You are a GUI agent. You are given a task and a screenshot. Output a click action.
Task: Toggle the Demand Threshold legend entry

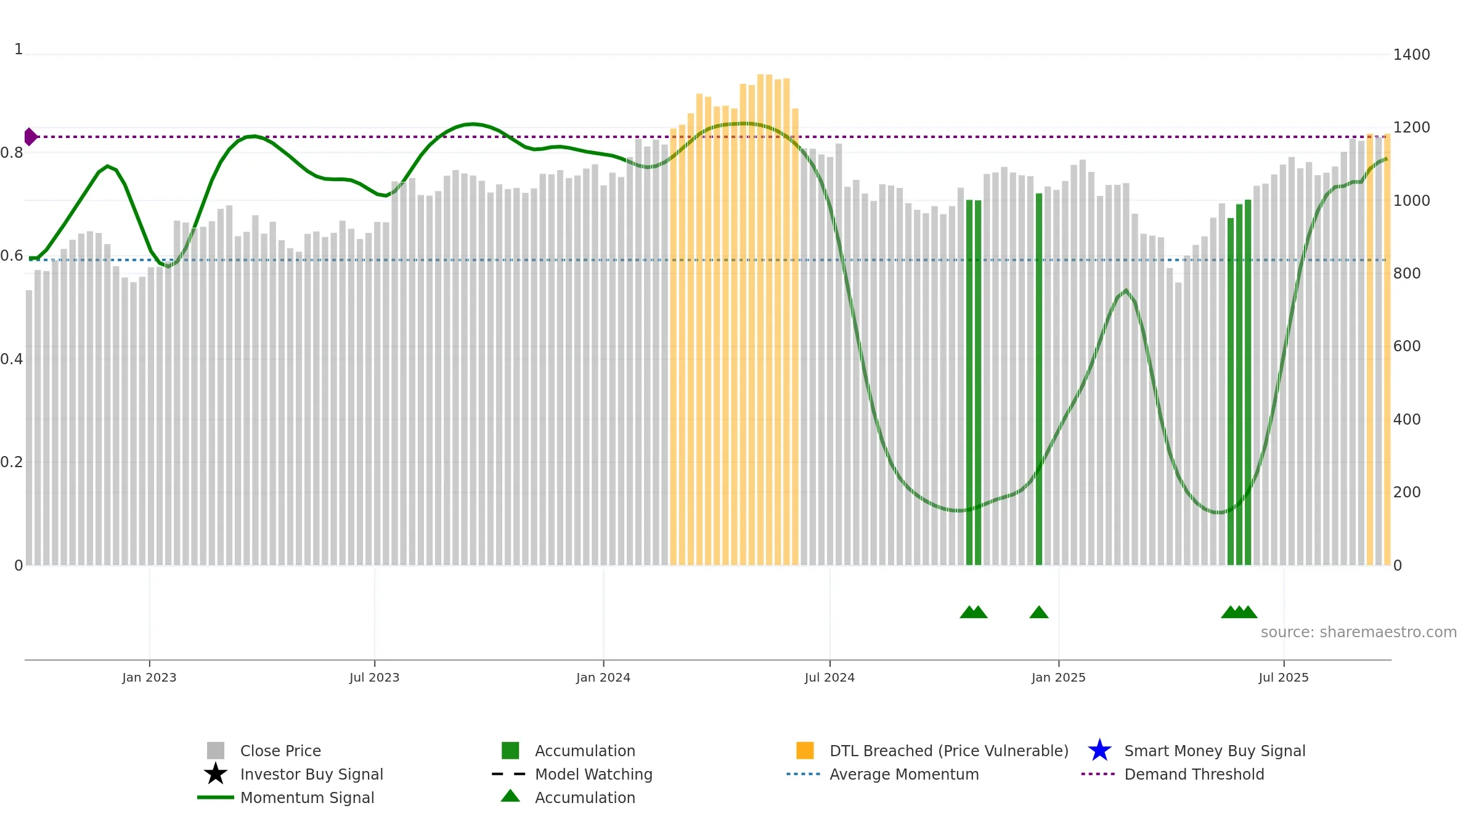click(1194, 774)
